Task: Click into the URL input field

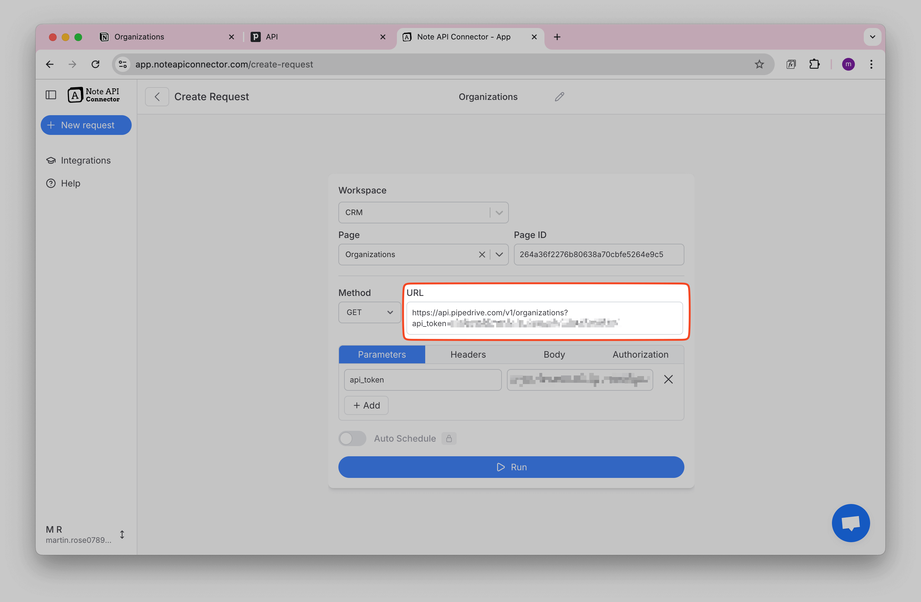Action: 544,318
